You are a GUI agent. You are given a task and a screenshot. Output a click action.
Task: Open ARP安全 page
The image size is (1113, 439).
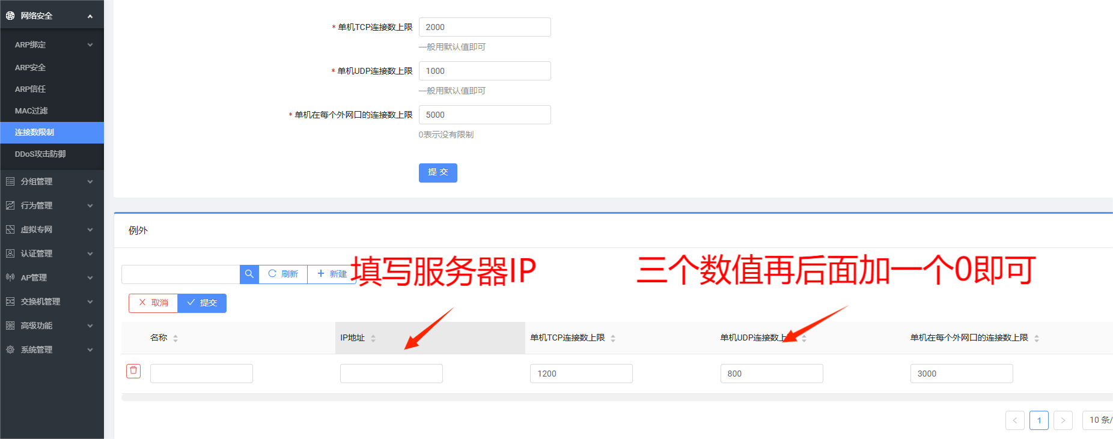(30, 68)
